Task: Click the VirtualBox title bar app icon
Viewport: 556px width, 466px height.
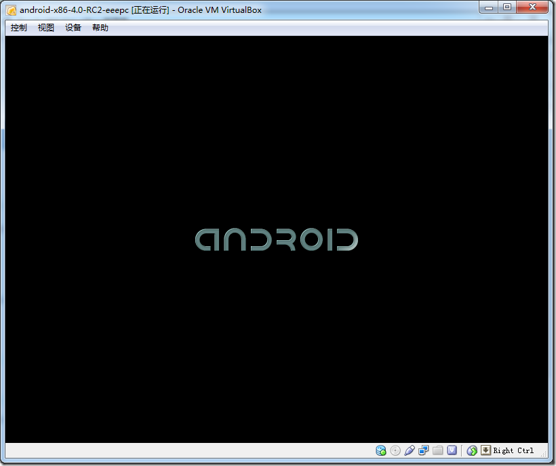Action: point(11,10)
